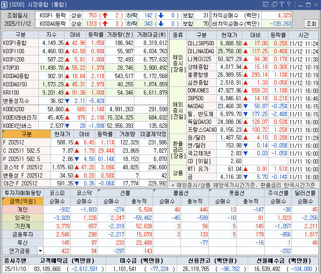Click the 미니S&P500 red up triangle
The image size is (321, 274).
246,43
